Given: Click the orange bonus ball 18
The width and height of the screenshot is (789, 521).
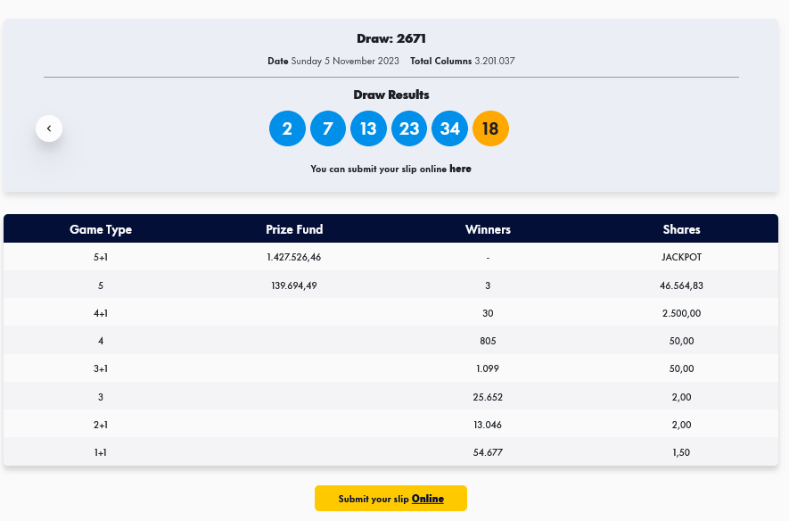Looking at the screenshot, I should click(490, 128).
